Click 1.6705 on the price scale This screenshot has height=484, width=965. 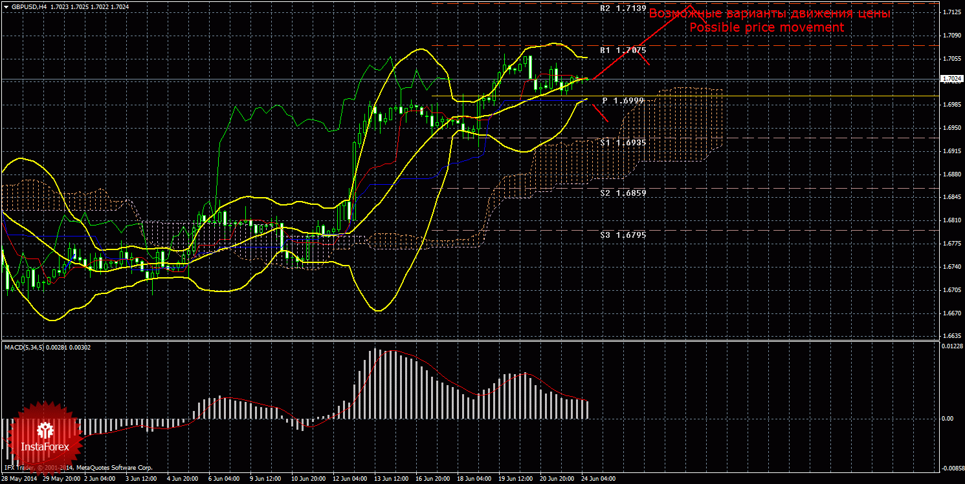951,290
